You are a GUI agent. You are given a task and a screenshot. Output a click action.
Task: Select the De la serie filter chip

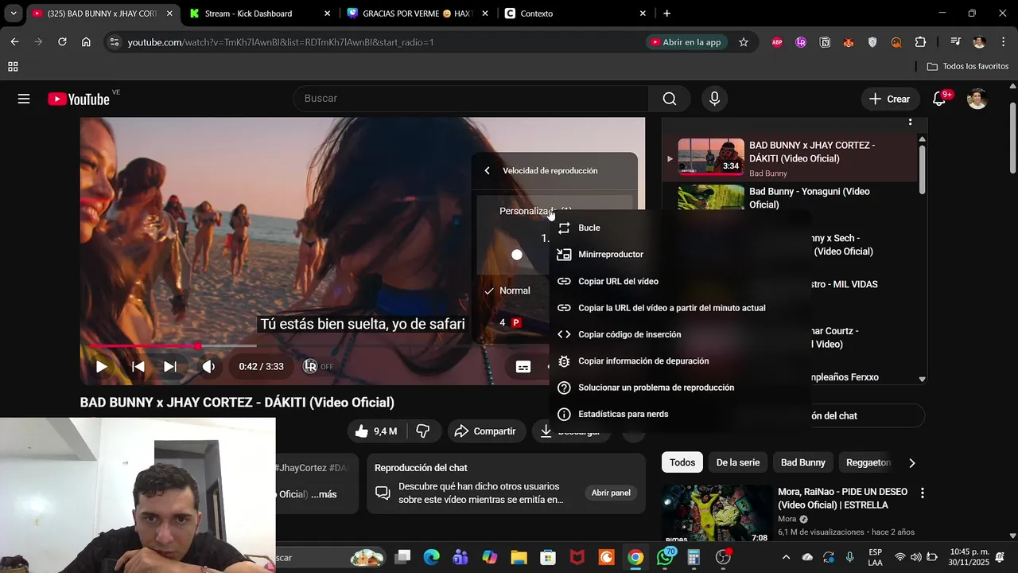[737, 462]
